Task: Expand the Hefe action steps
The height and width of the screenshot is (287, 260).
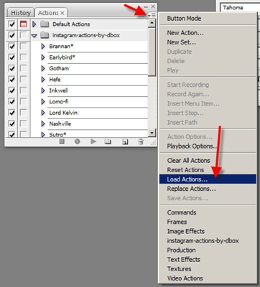Action: (x=43, y=79)
